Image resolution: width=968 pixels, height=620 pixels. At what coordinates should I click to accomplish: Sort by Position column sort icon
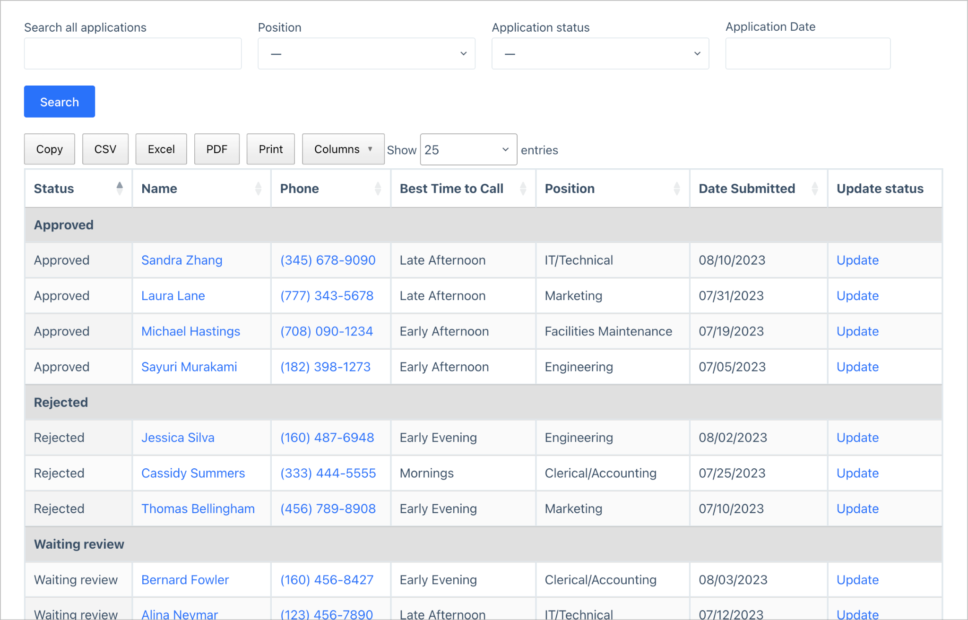[677, 189]
